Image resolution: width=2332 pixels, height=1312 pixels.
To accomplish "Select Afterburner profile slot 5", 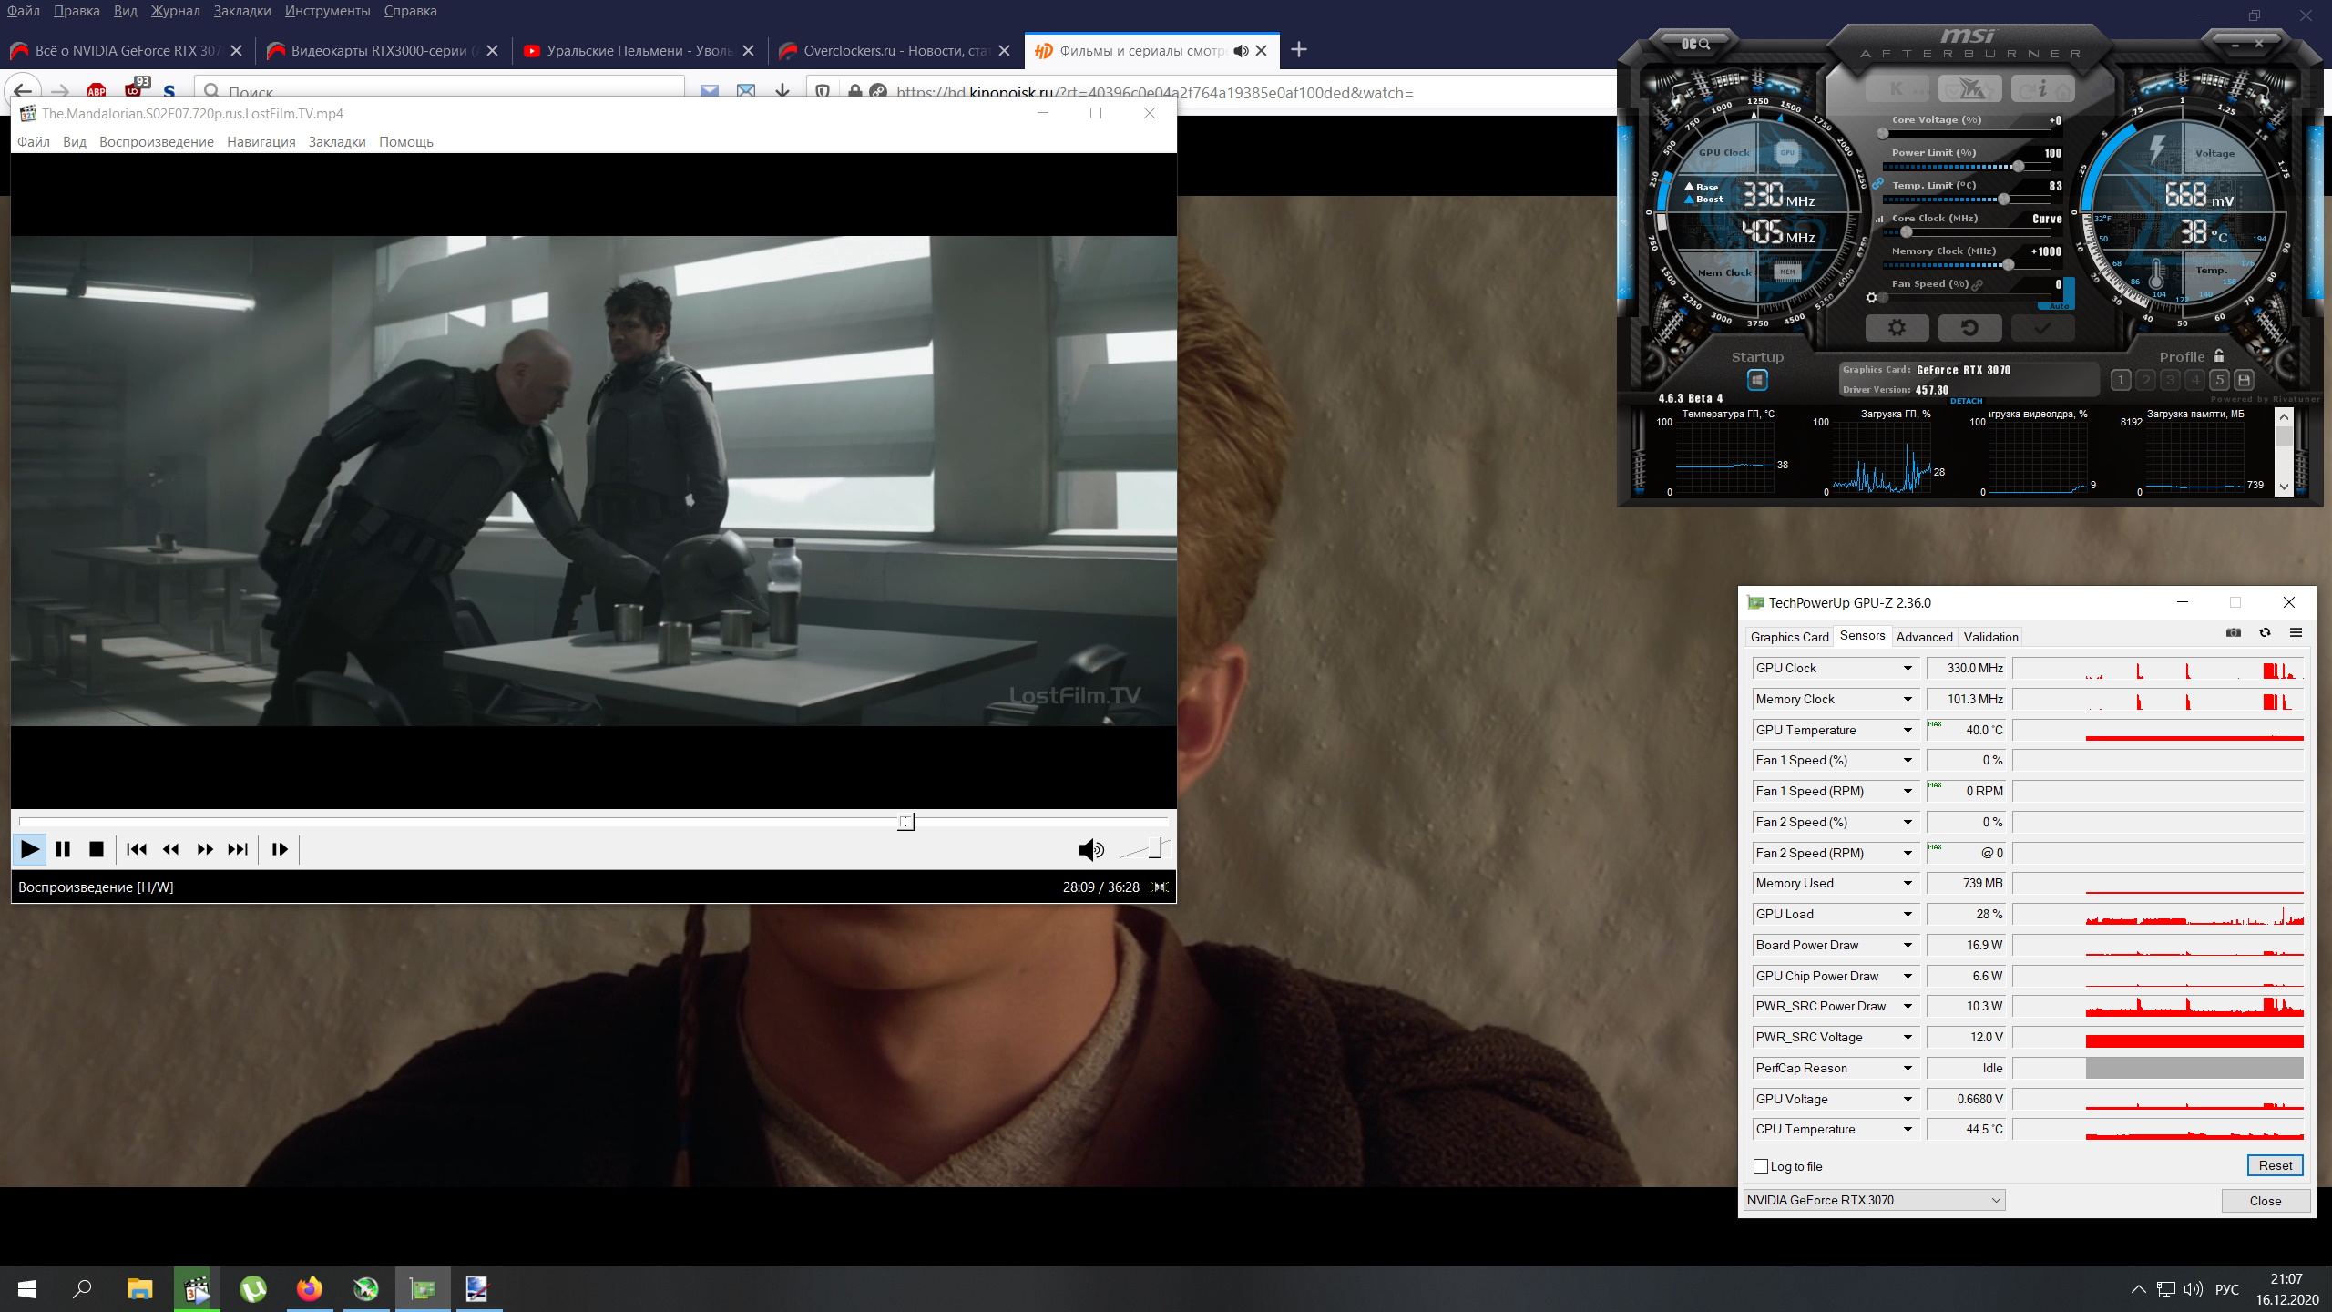I will tap(2219, 380).
